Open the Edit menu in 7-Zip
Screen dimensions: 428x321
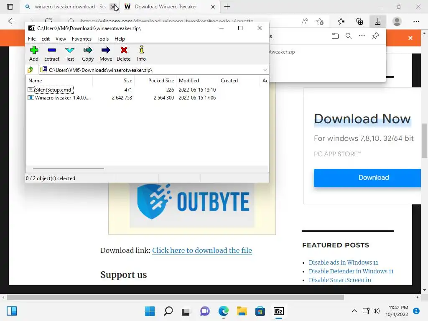click(45, 39)
